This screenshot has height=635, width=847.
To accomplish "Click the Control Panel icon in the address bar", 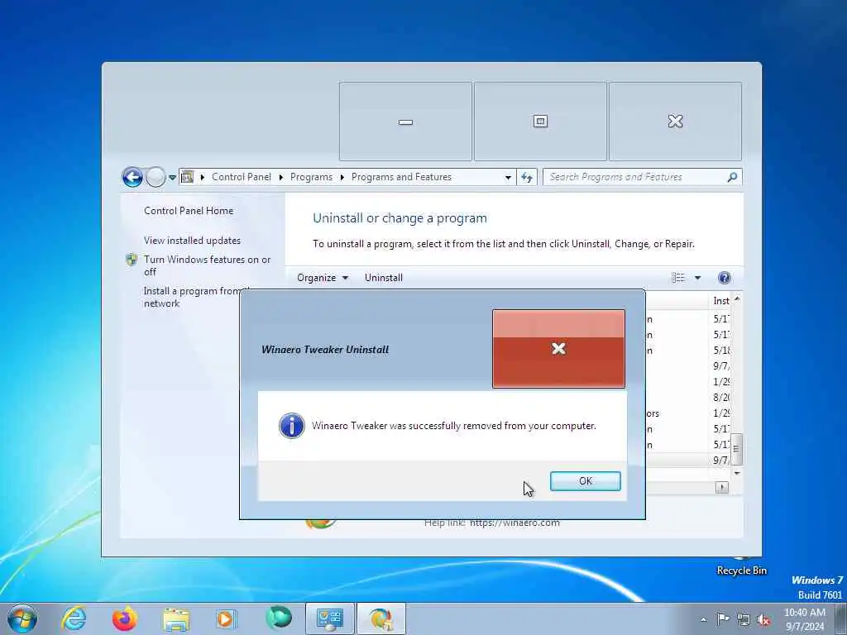I will point(187,177).
